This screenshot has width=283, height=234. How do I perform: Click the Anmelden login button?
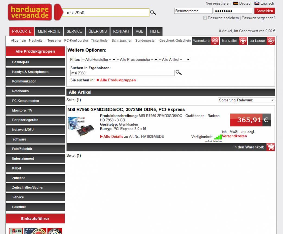(x=265, y=11)
